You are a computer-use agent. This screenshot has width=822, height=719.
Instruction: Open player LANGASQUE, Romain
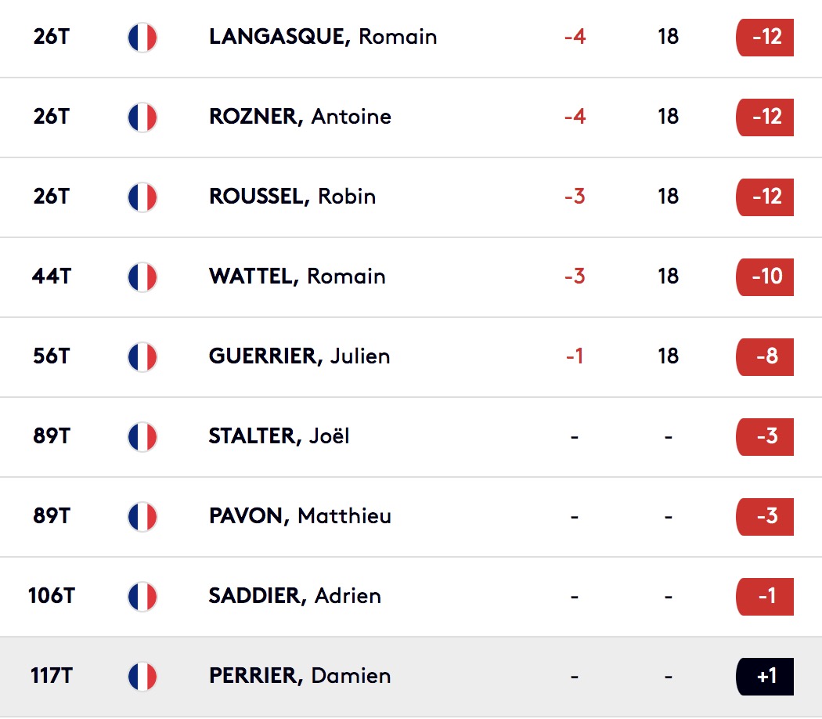(323, 37)
